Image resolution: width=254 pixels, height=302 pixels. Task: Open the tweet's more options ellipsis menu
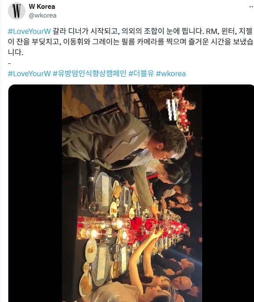251,7
